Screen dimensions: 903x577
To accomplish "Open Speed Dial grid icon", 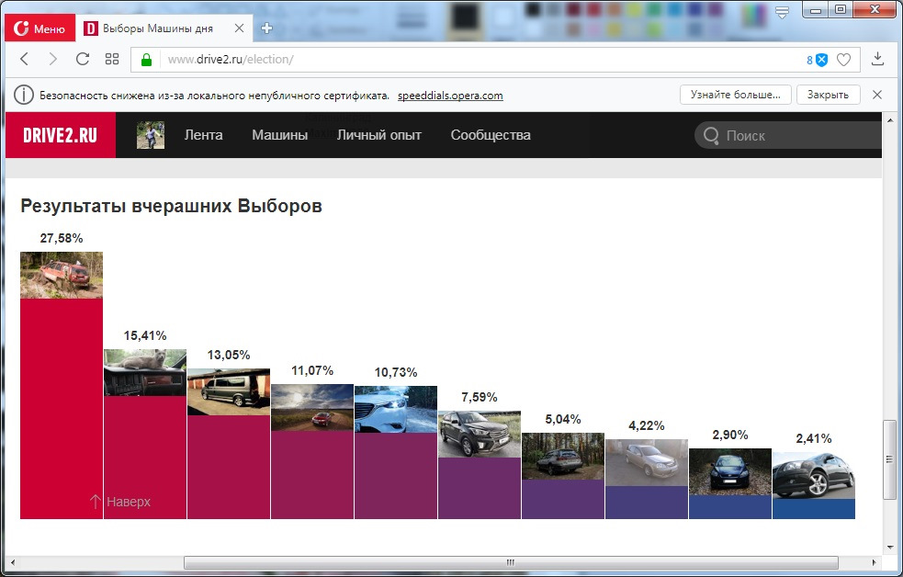I will [x=112, y=59].
